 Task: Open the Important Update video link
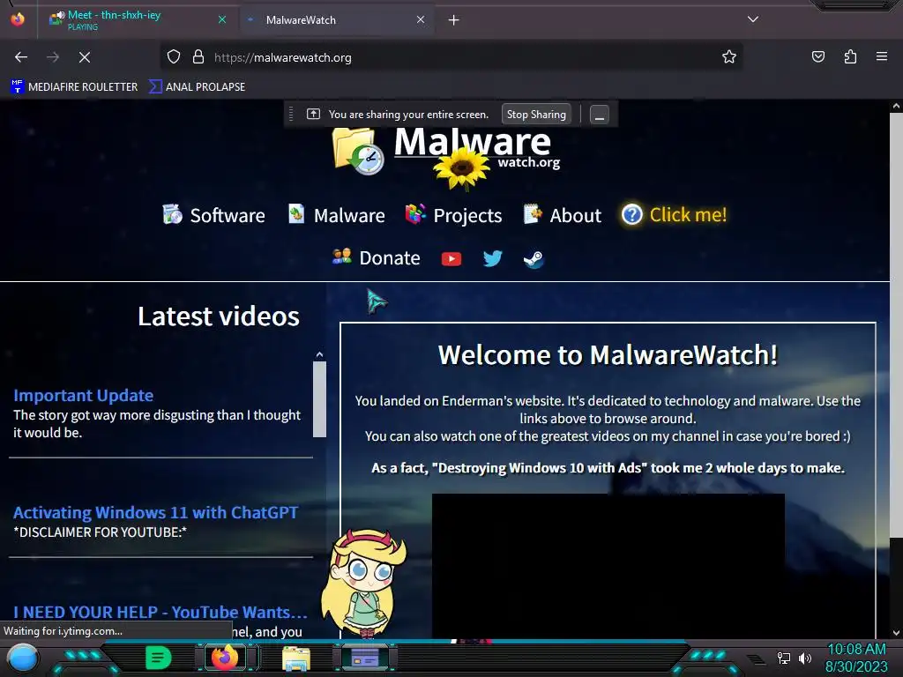(x=84, y=396)
